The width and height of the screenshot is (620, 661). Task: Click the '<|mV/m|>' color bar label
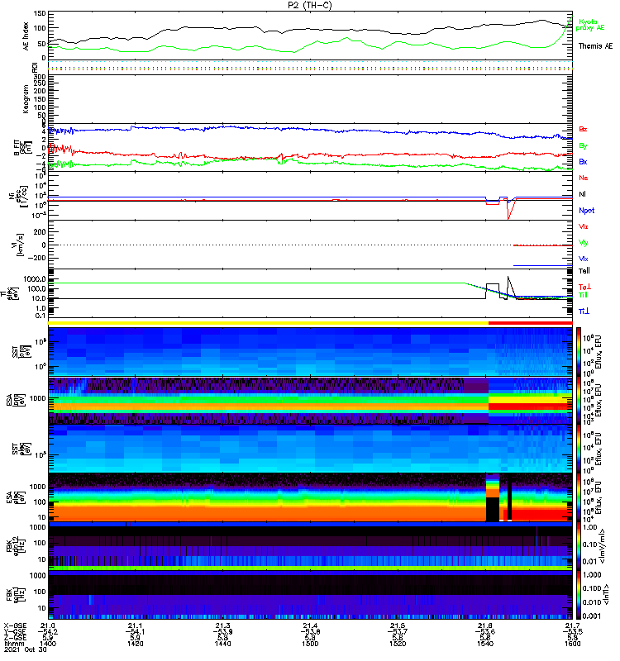tap(603, 545)
